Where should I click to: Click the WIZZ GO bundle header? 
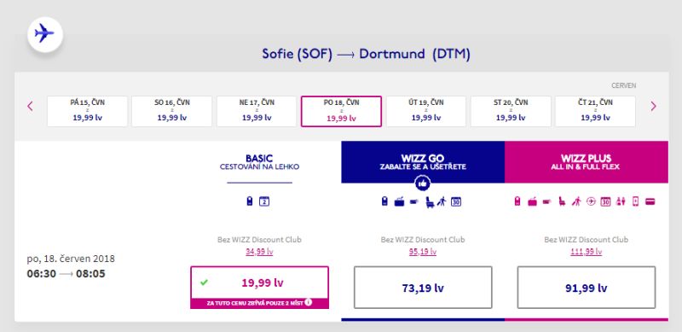(423, 161)
